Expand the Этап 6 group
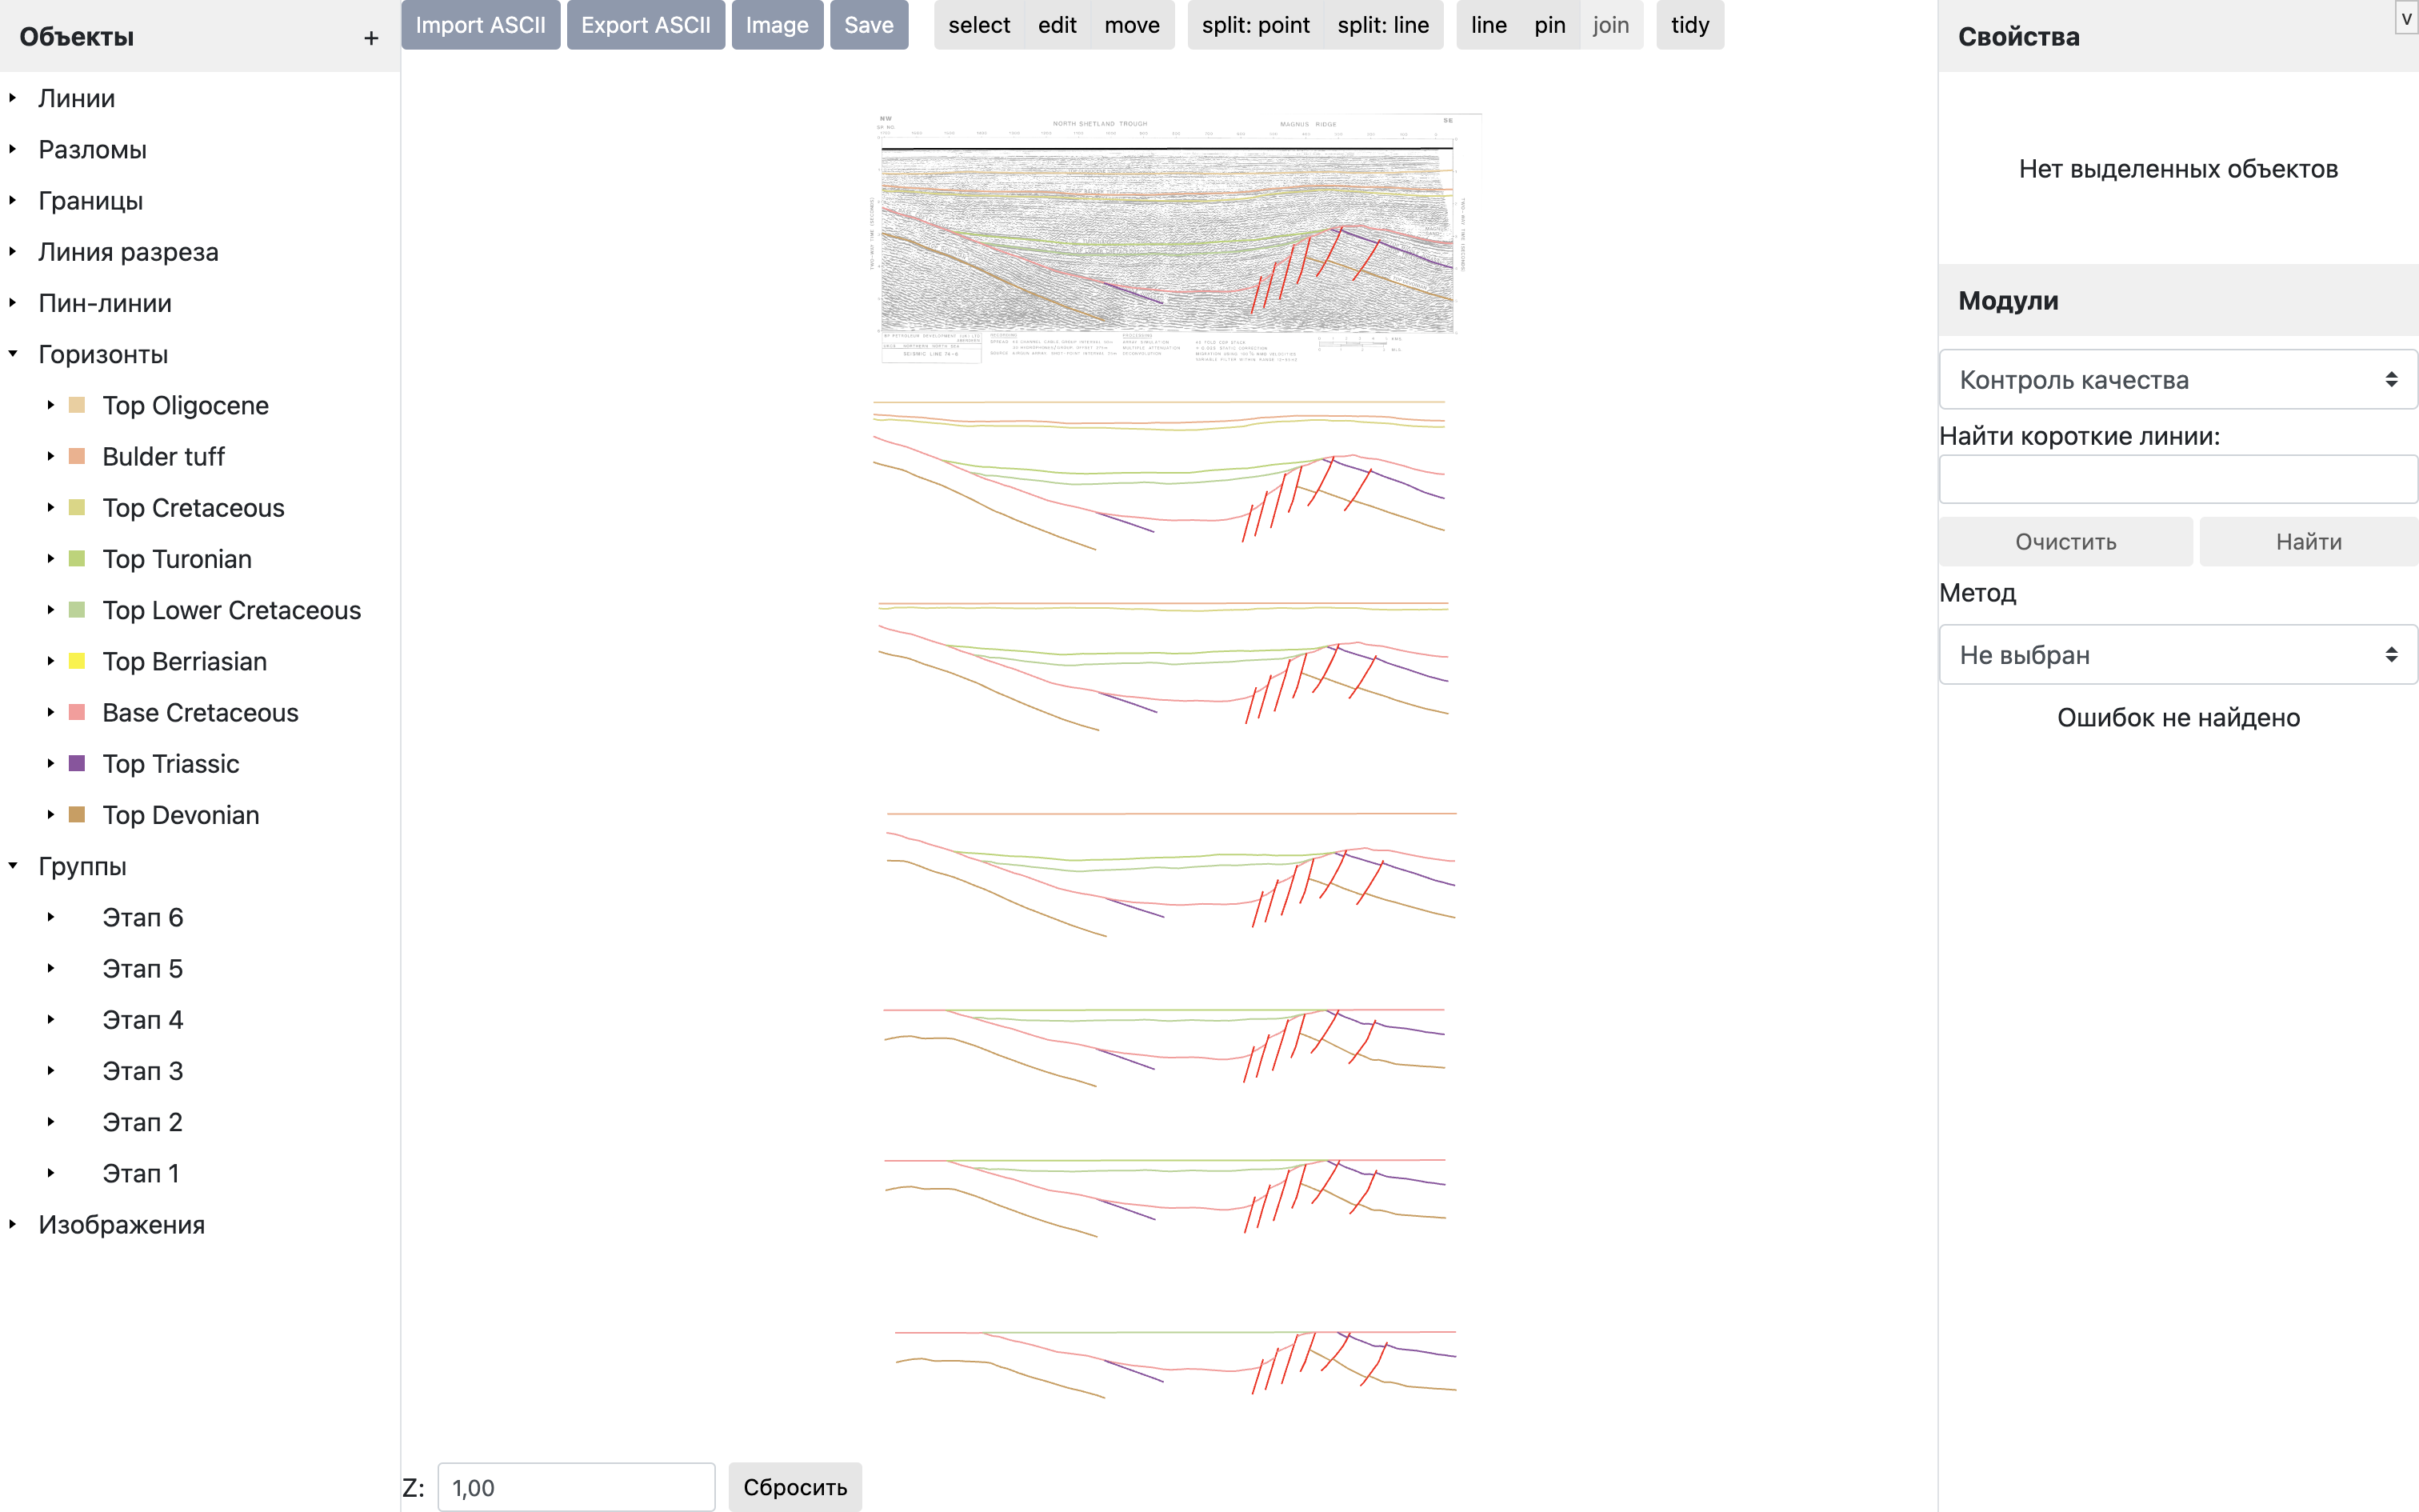Image resolution: width=2419 pixels, height=1512 pixels. coord(47,916)
